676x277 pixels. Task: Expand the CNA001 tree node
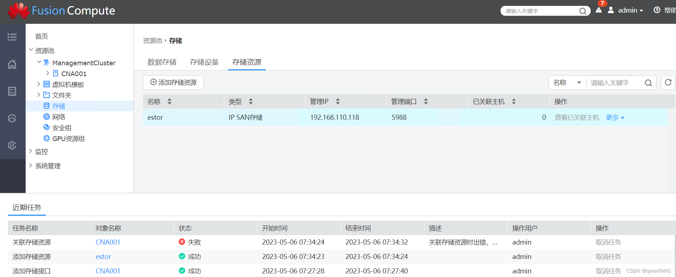pos(48,73)
